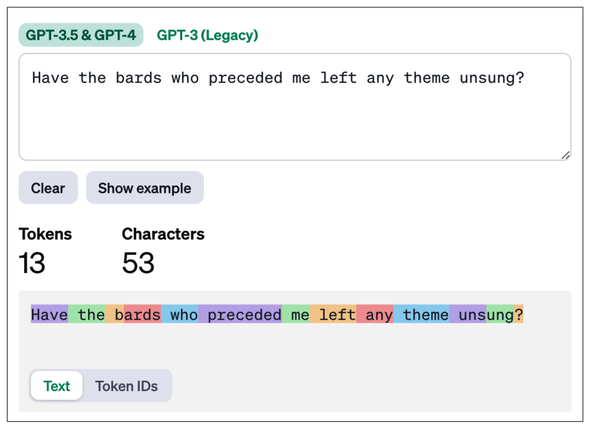
Task: Click the orange question mark token
Action: (x=519, y=314)
